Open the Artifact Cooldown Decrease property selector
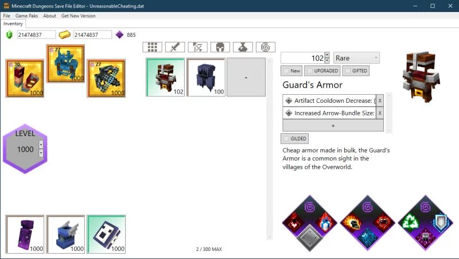This screenshot has width=459, height=259. coord(329,100)
